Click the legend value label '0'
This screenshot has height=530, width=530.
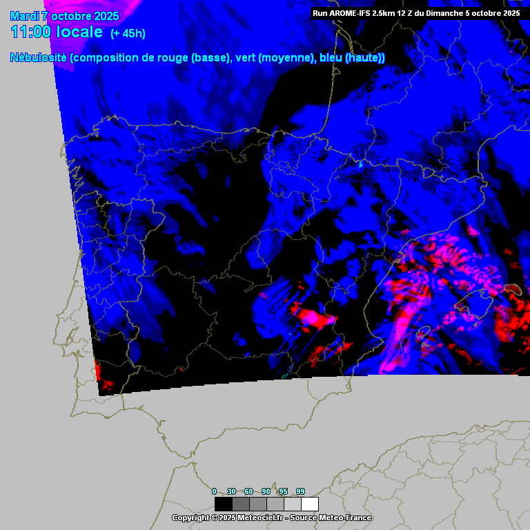coord(214,491)
